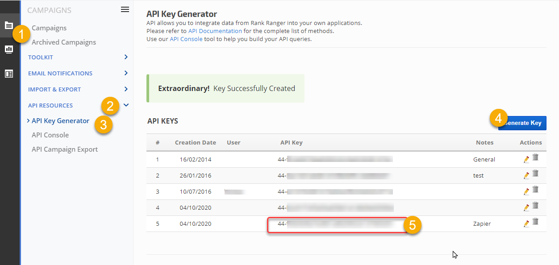Click the bottom layout icon in the left rail

[x=9, y=74]
